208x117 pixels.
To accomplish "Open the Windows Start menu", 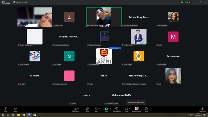I will [x=3, y=115].
